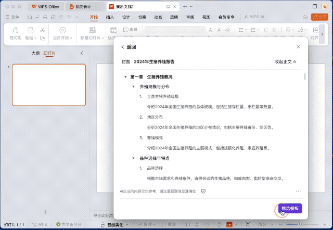Click the 重置 reset button

click(x=131, y=30)
